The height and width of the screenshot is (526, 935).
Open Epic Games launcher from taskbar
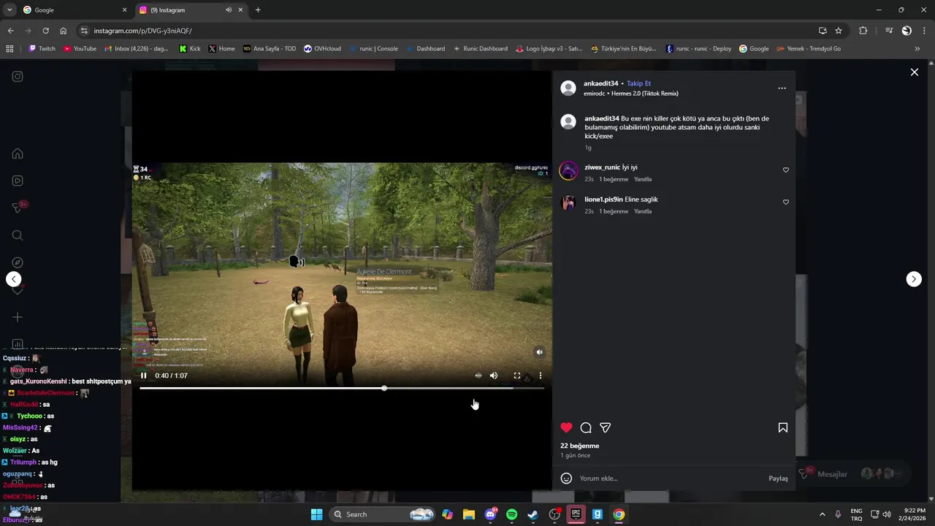click(x=576, y=514)
